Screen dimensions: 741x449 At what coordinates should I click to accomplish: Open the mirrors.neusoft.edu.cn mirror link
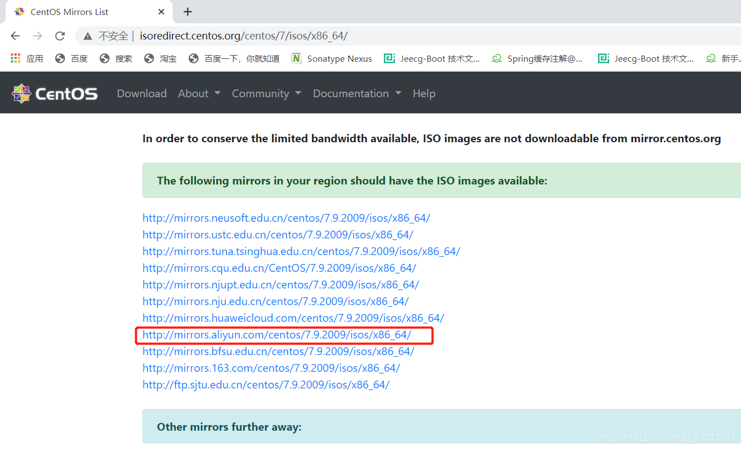[286, 218]
